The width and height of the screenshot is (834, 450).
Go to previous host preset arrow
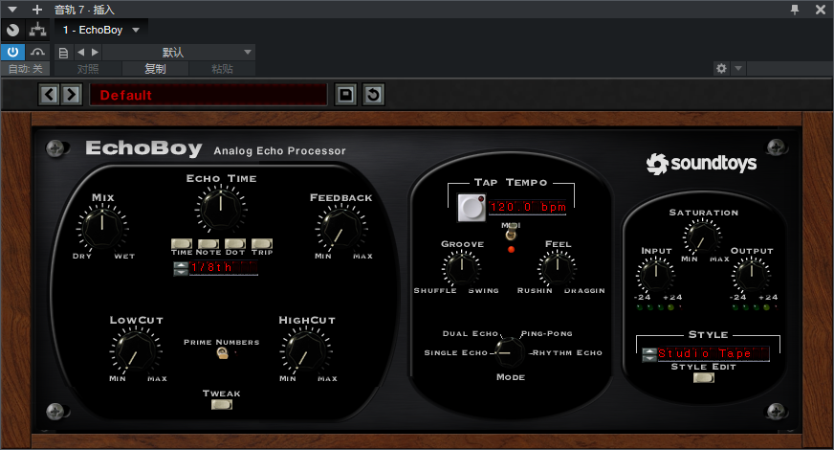(81, 53)
